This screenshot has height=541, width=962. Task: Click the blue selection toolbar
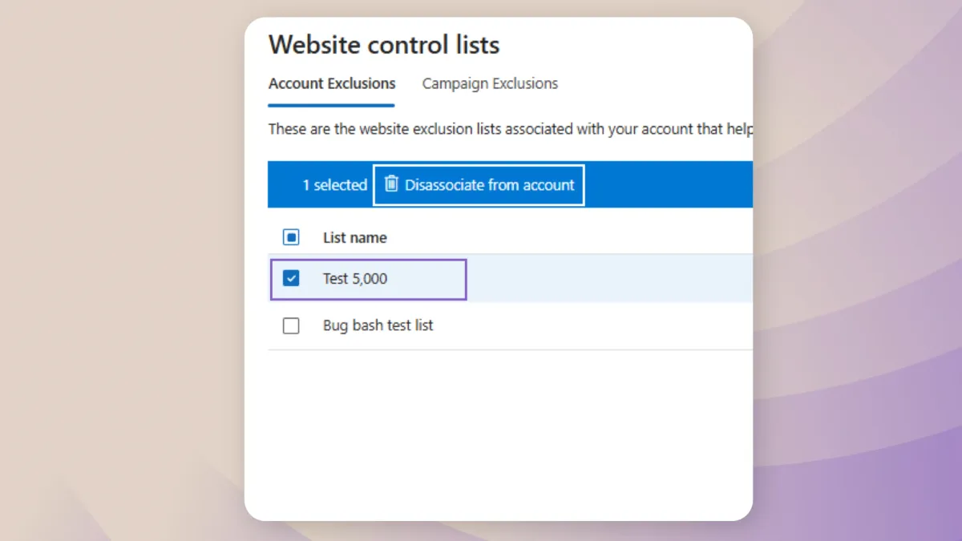(x=665, y=184)
